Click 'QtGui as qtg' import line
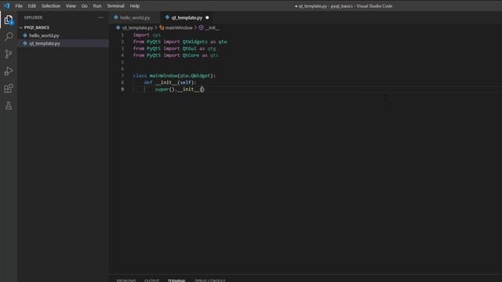Screen dimensions: 502x282 click(174, 49)
